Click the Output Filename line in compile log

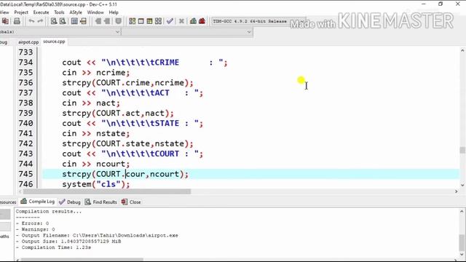pos(97,235)
